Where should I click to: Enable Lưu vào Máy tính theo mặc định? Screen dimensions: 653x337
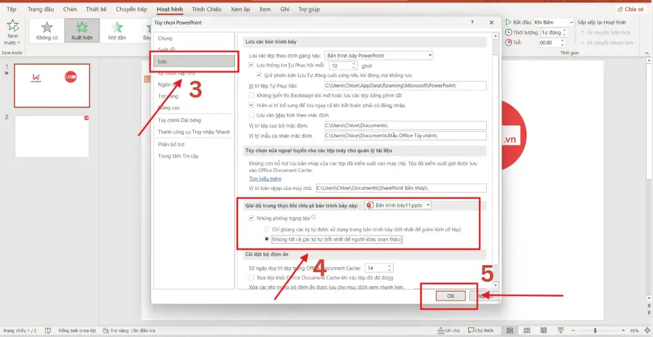click(252, 114)
